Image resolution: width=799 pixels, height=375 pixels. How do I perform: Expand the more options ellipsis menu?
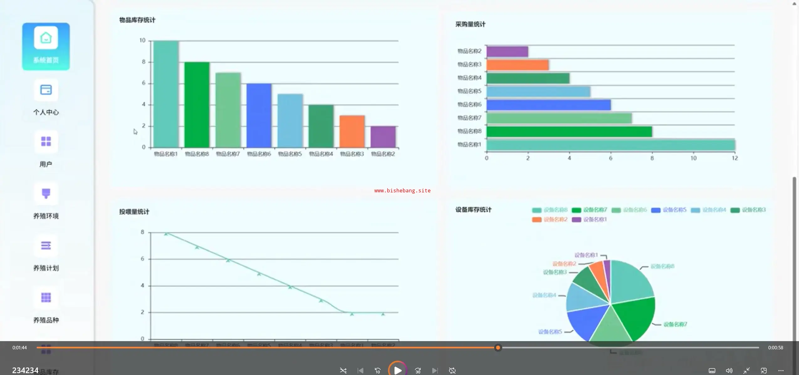(781, 371)
